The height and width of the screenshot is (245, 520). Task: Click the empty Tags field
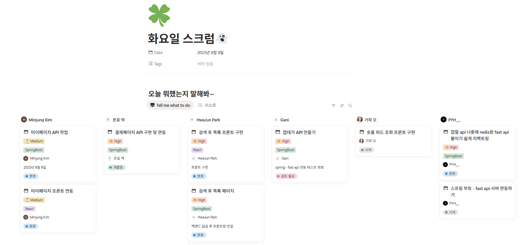pos(205,64)
